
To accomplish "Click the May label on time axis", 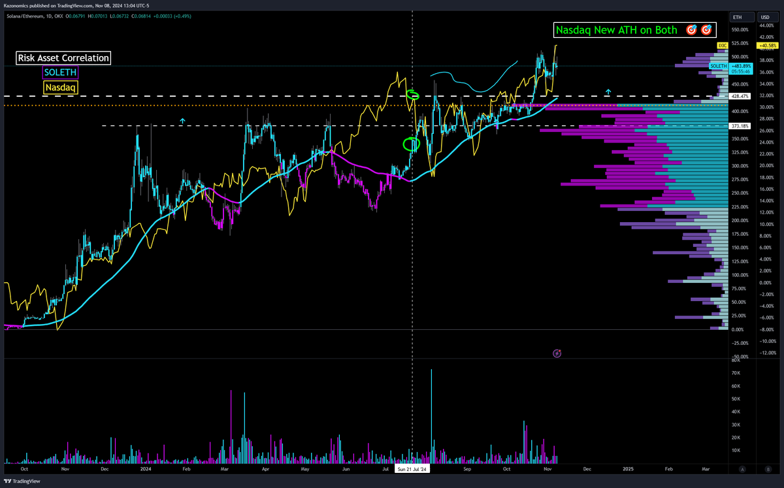I will (305, 469).
